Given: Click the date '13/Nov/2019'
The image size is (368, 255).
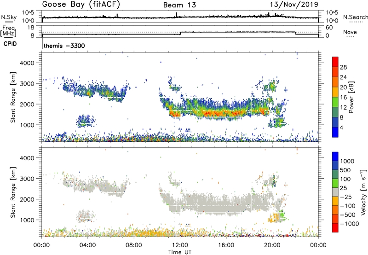Looking at the screenshot, I should [x=294, y=5].
